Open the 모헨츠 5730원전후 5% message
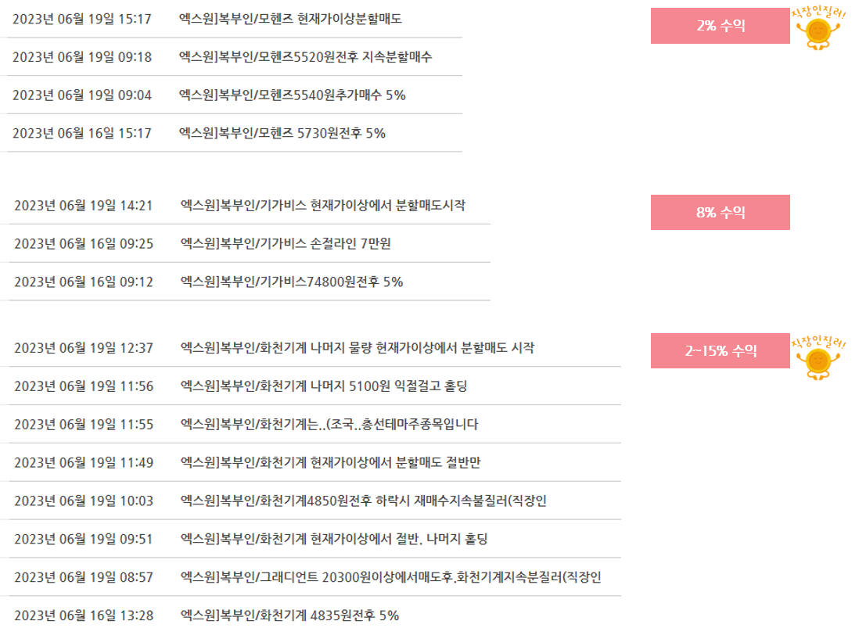Image resolution: width=859 pixels, height=628 pixels. [x=282, y=133]
